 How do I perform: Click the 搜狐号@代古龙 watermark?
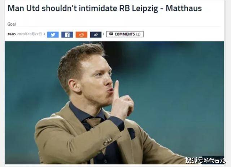click(x=205, y=160)
